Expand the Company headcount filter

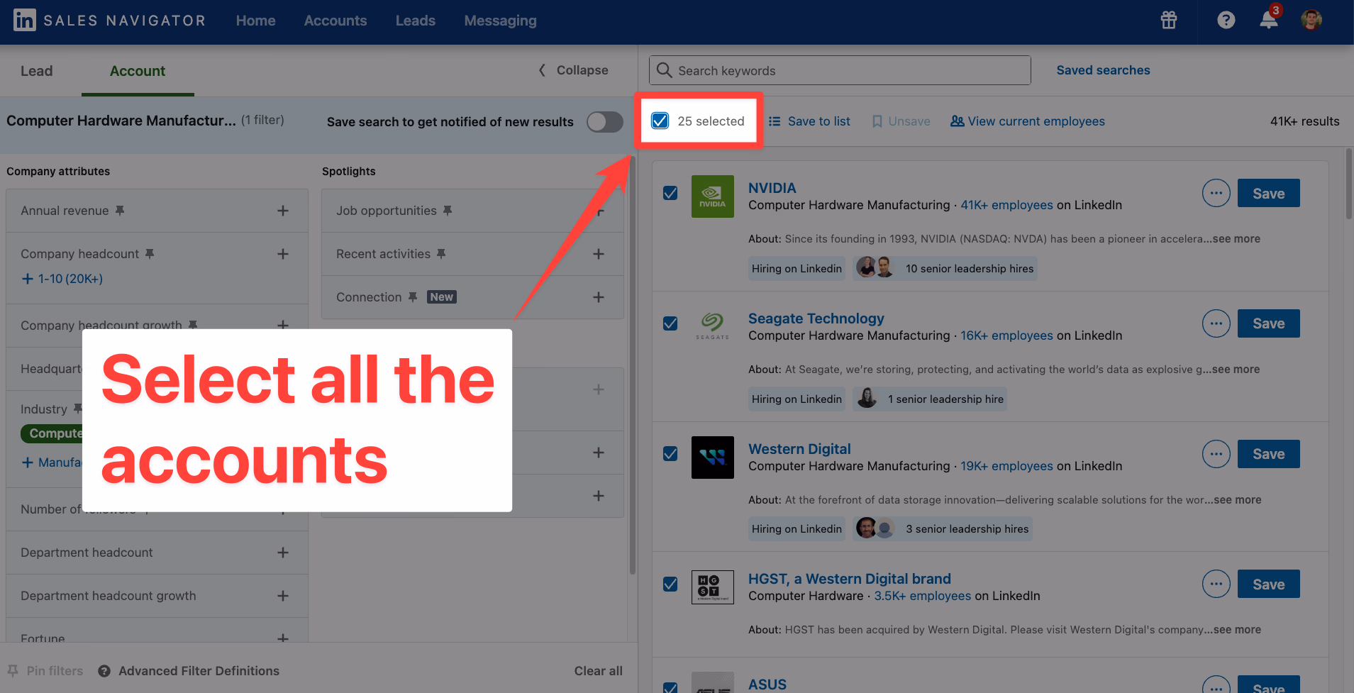click(x=283, y=254)
